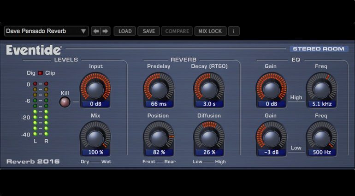
Task: Click the Diffusion value field '26 %'
Action: [x=209, y=152]
